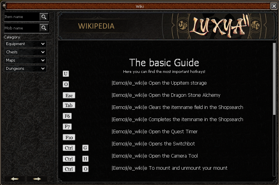Click 'Open the Camera Tool' line
The height and width of the screenshot is (185, 279).
pyautogui.click(x=155, y=156)
